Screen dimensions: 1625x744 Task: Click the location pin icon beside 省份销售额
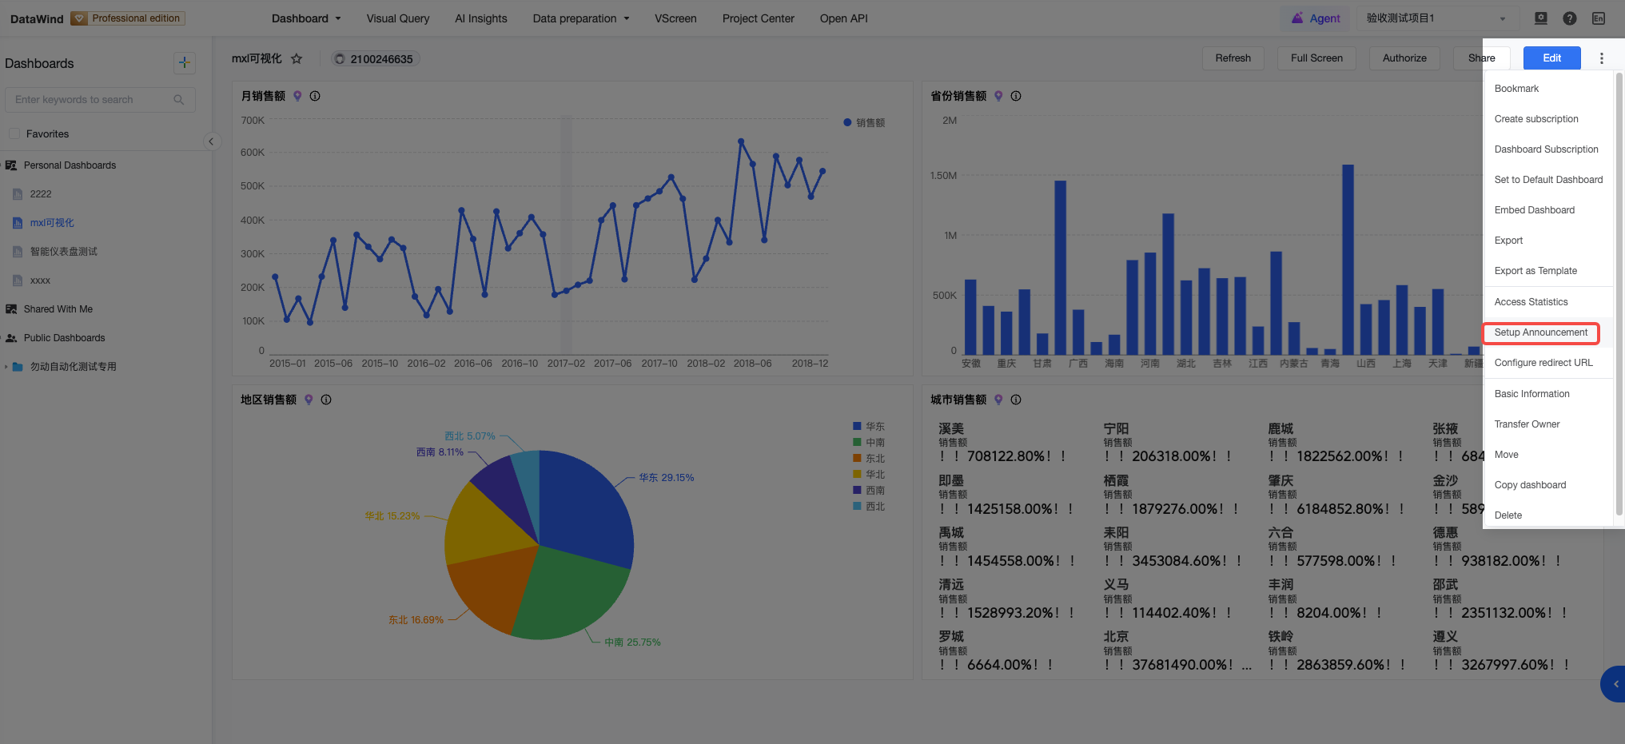point(998,96)
